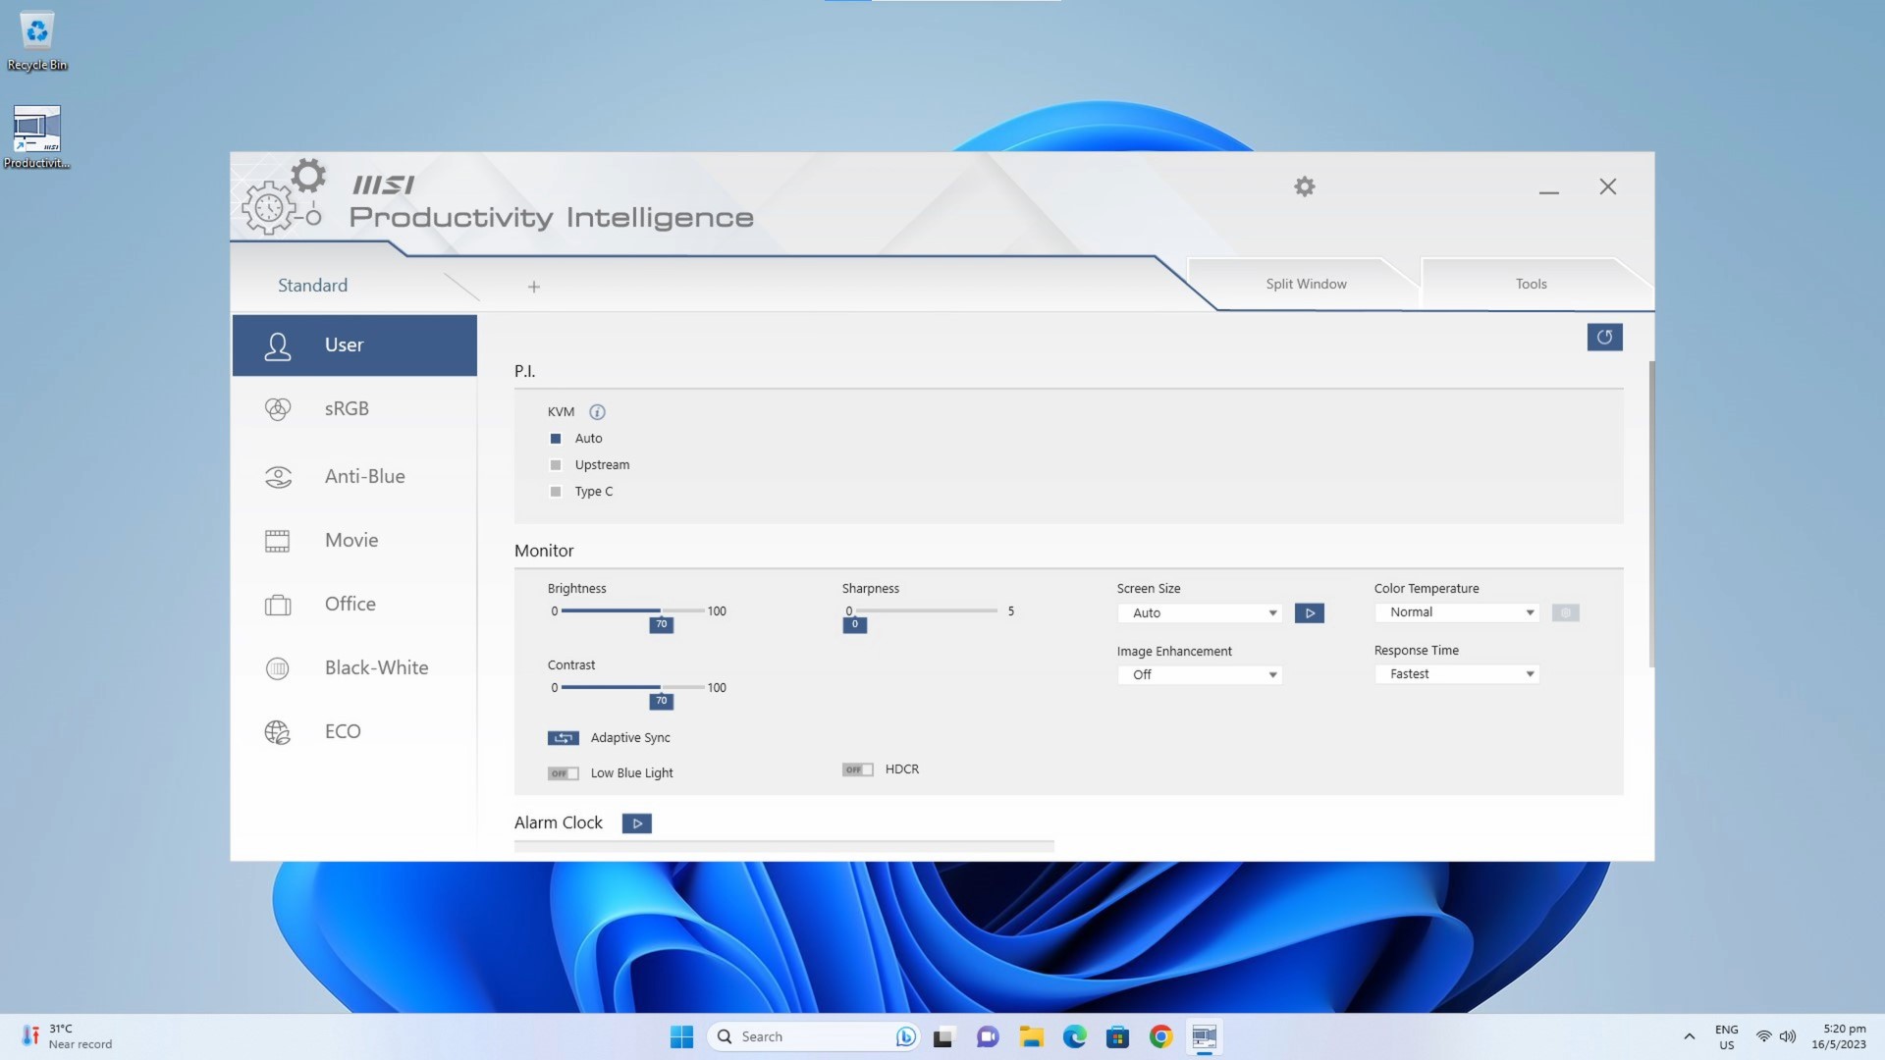The width and height of the screenshot is (1885, 1060).
Task: Show hidden system tray icons
Action: coord(1689,1036)
